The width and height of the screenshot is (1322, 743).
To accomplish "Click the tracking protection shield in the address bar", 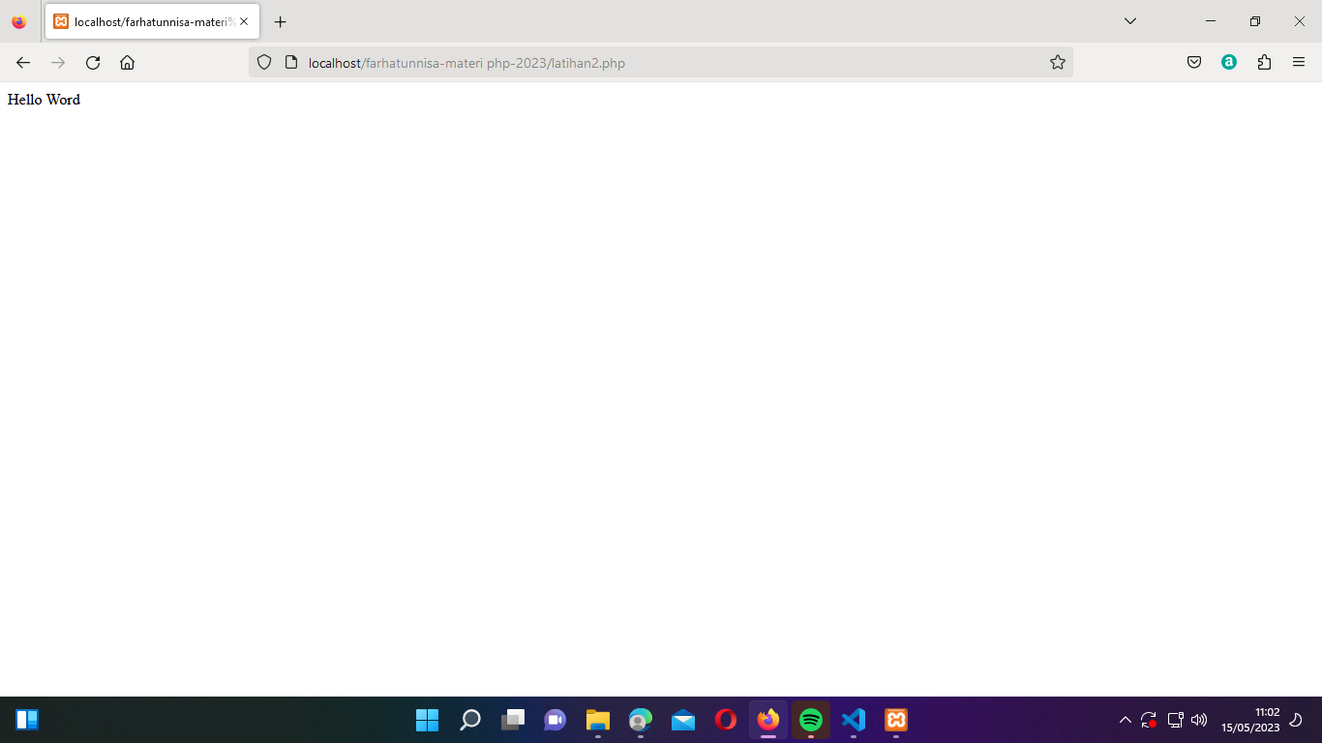I will [x=263, y=62].
